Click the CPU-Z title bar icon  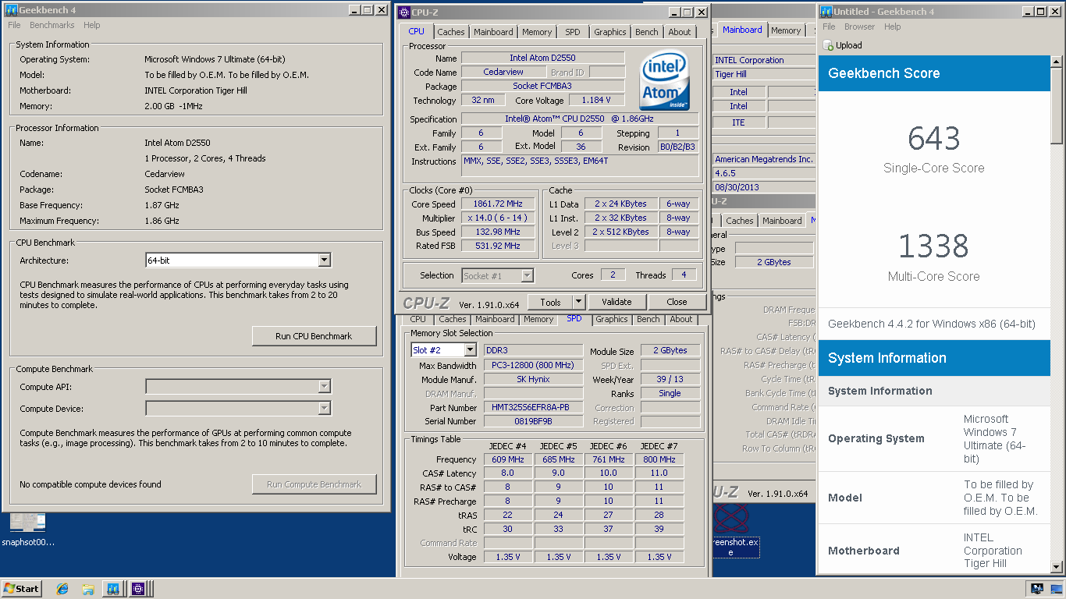click(403, 12)
